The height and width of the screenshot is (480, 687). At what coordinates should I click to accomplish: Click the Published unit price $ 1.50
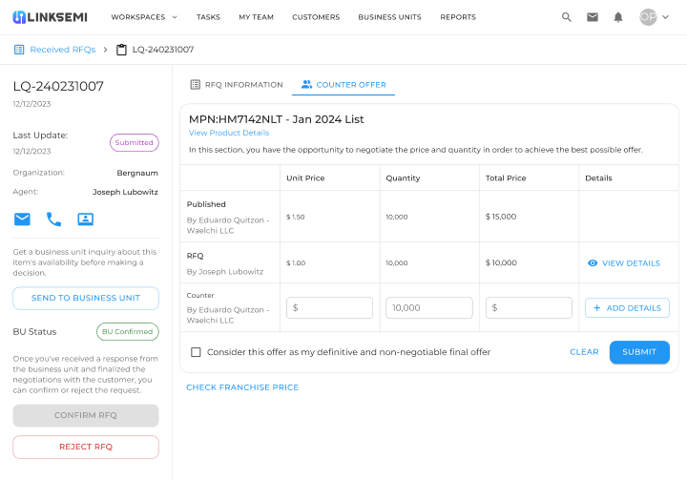[295, 217]
